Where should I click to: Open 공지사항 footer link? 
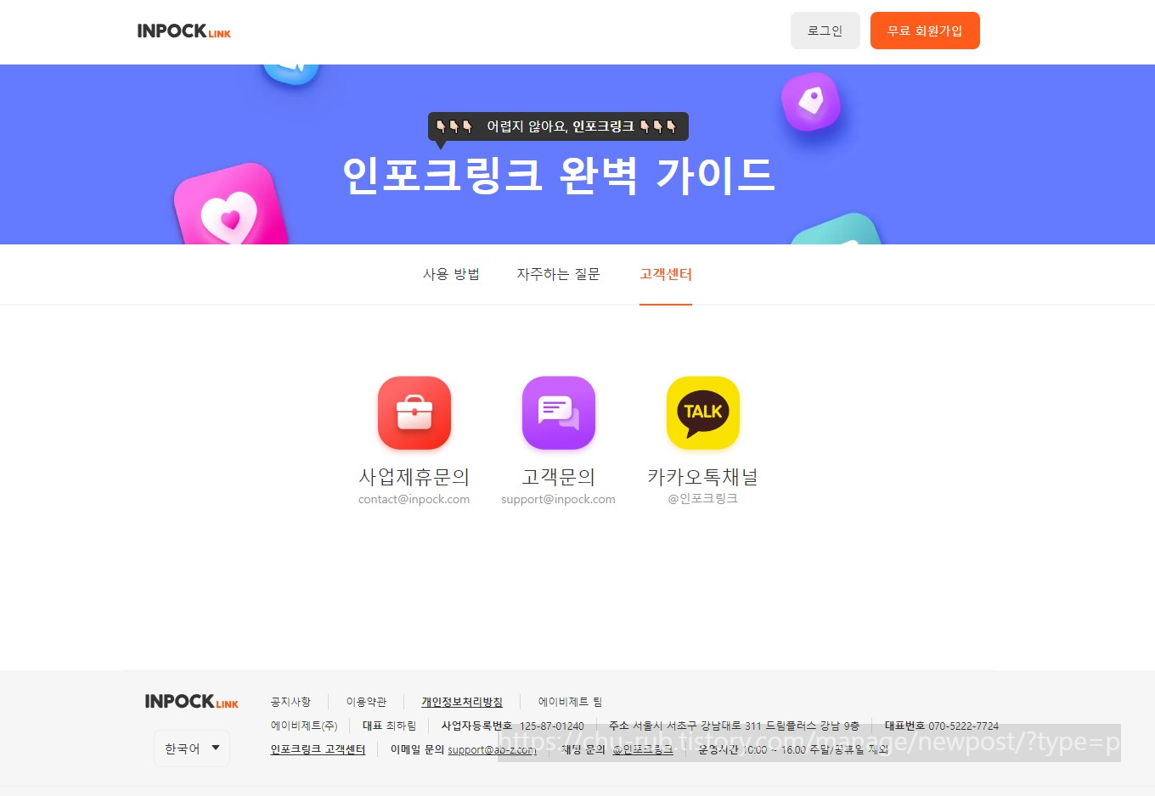point(290,702)
